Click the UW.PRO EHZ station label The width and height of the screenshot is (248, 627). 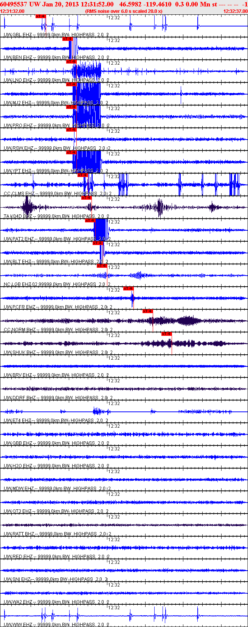tap(18, 126)
